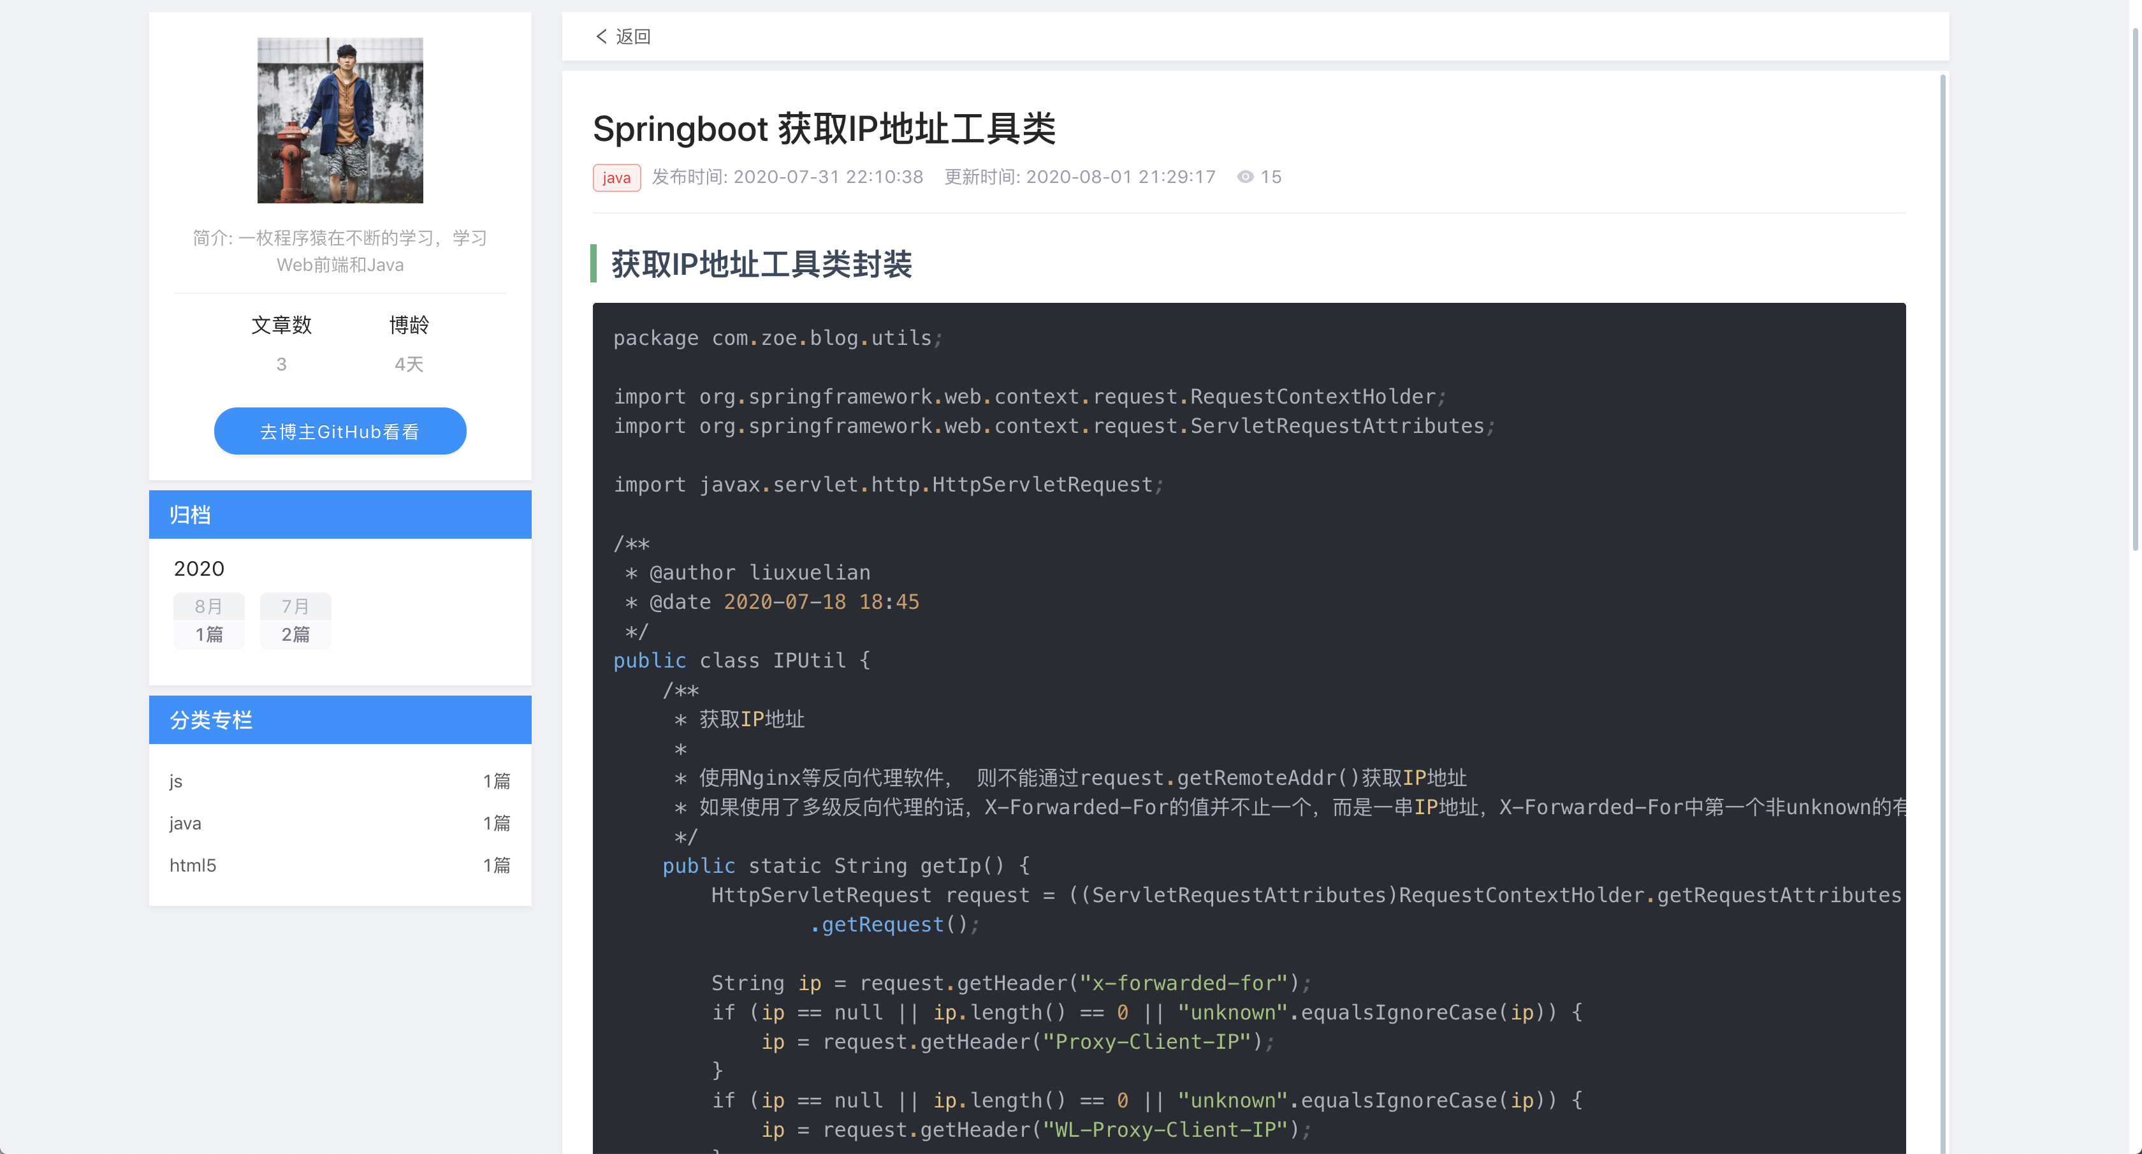The image size is (2142, 1154).
Task: Click the section heading 获取IP地址工具类封装
Action: point(759,265)
